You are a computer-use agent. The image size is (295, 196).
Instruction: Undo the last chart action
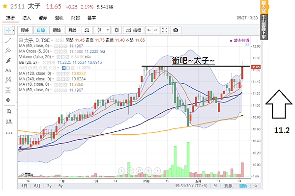(149, 30)
